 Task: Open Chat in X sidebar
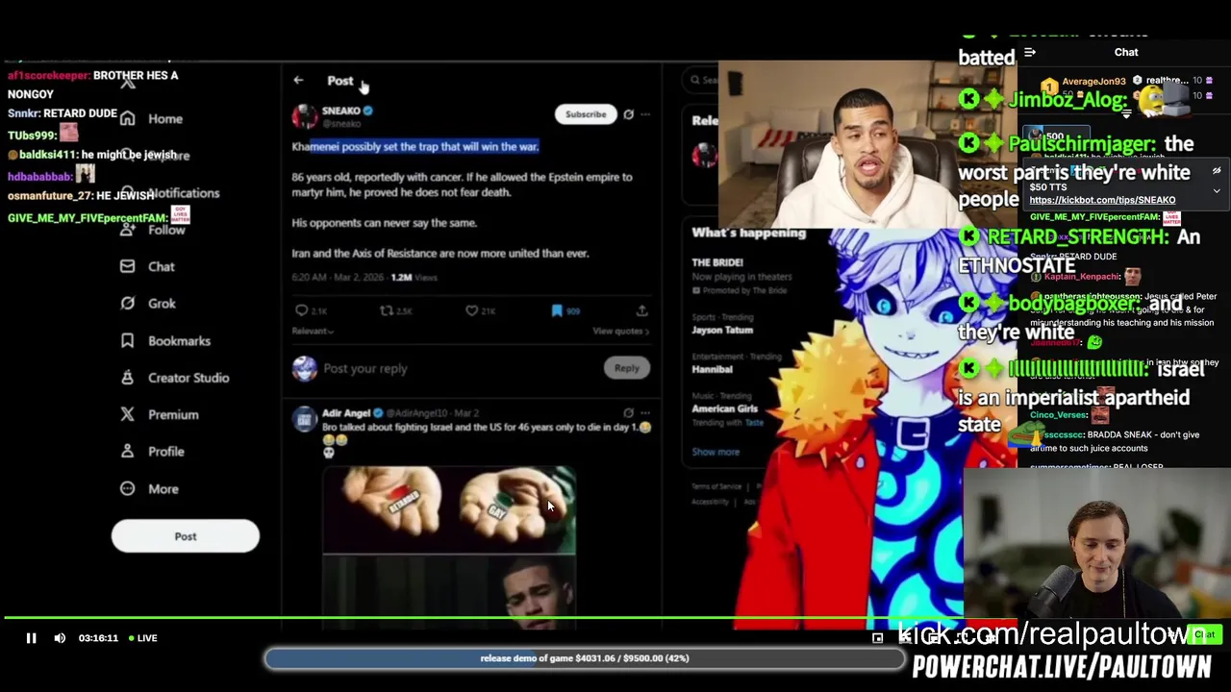[161, 266]
